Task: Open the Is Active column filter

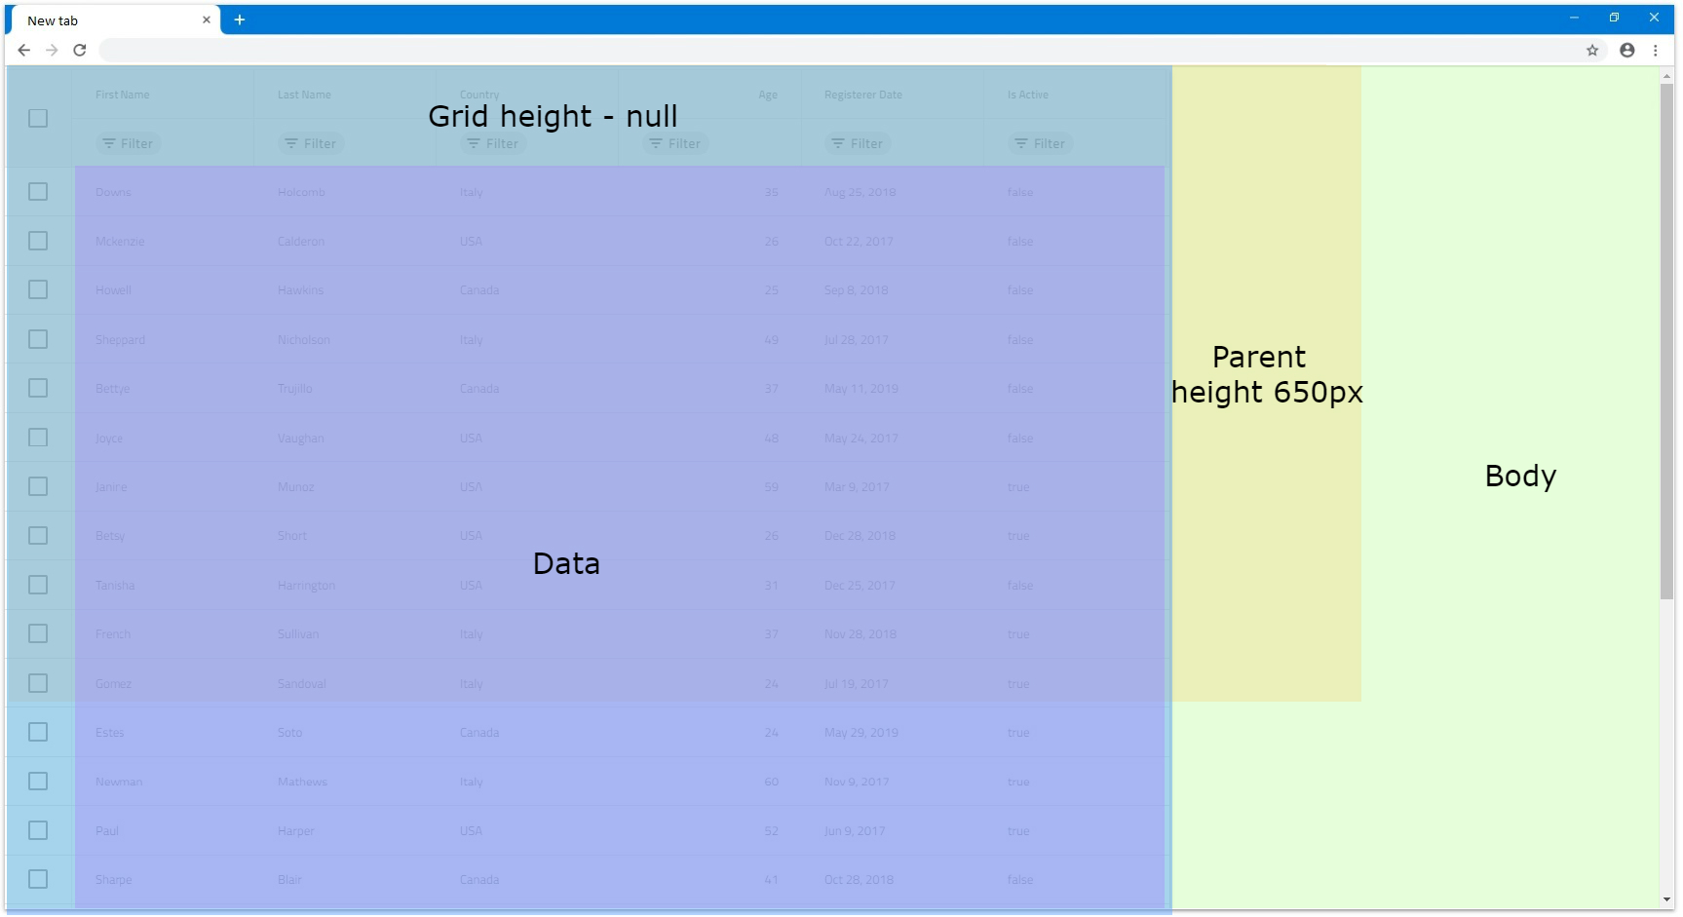Action: click(1040, 143)
